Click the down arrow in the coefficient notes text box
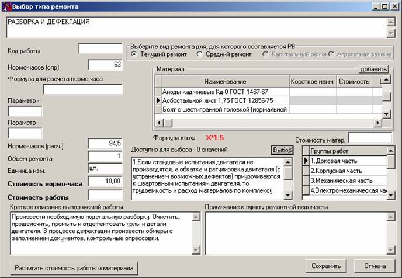The width and height of the screenshot is (402, 278). tap(287, 195)
